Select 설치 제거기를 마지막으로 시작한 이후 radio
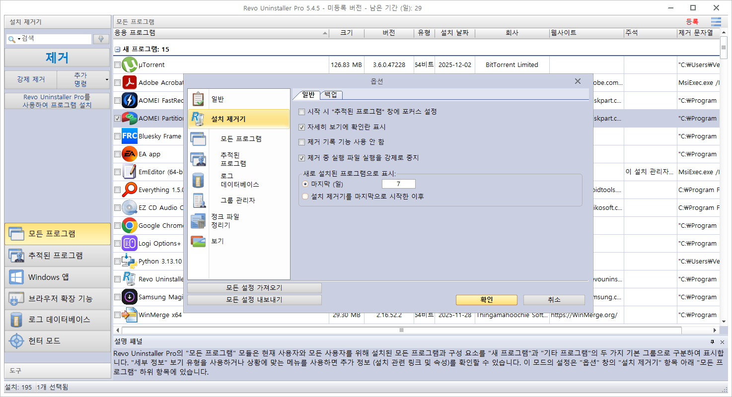The image size is (732, 397). pos(305,197)
